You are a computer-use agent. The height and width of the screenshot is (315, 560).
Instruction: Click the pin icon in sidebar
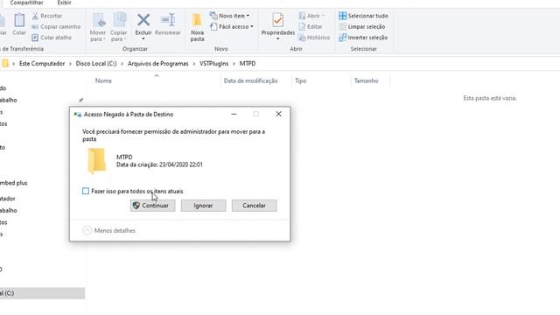(80, 101)
